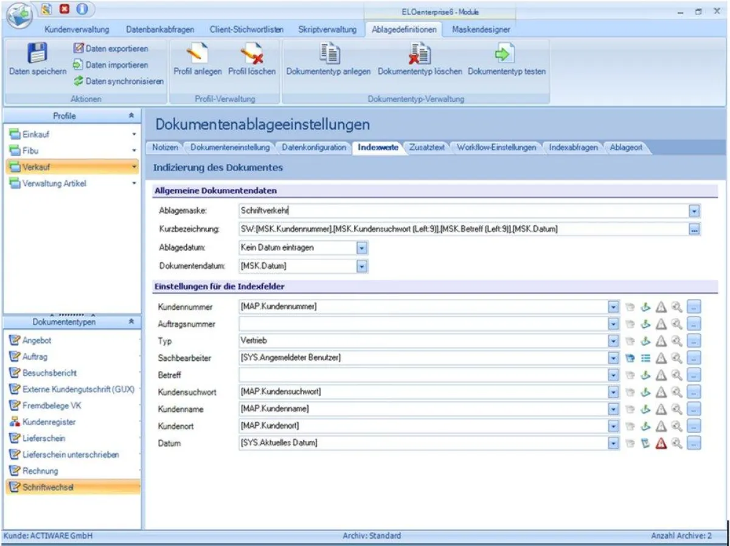Click Daten exportieren button

pos(111,49)
